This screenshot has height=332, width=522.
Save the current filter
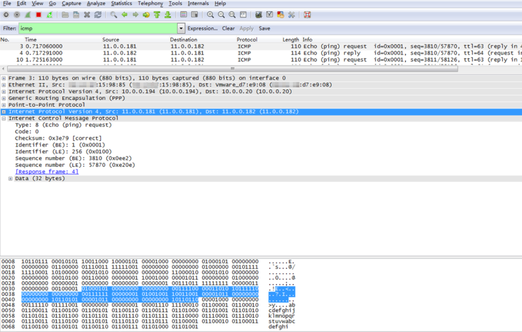click(x=265, y=29)
